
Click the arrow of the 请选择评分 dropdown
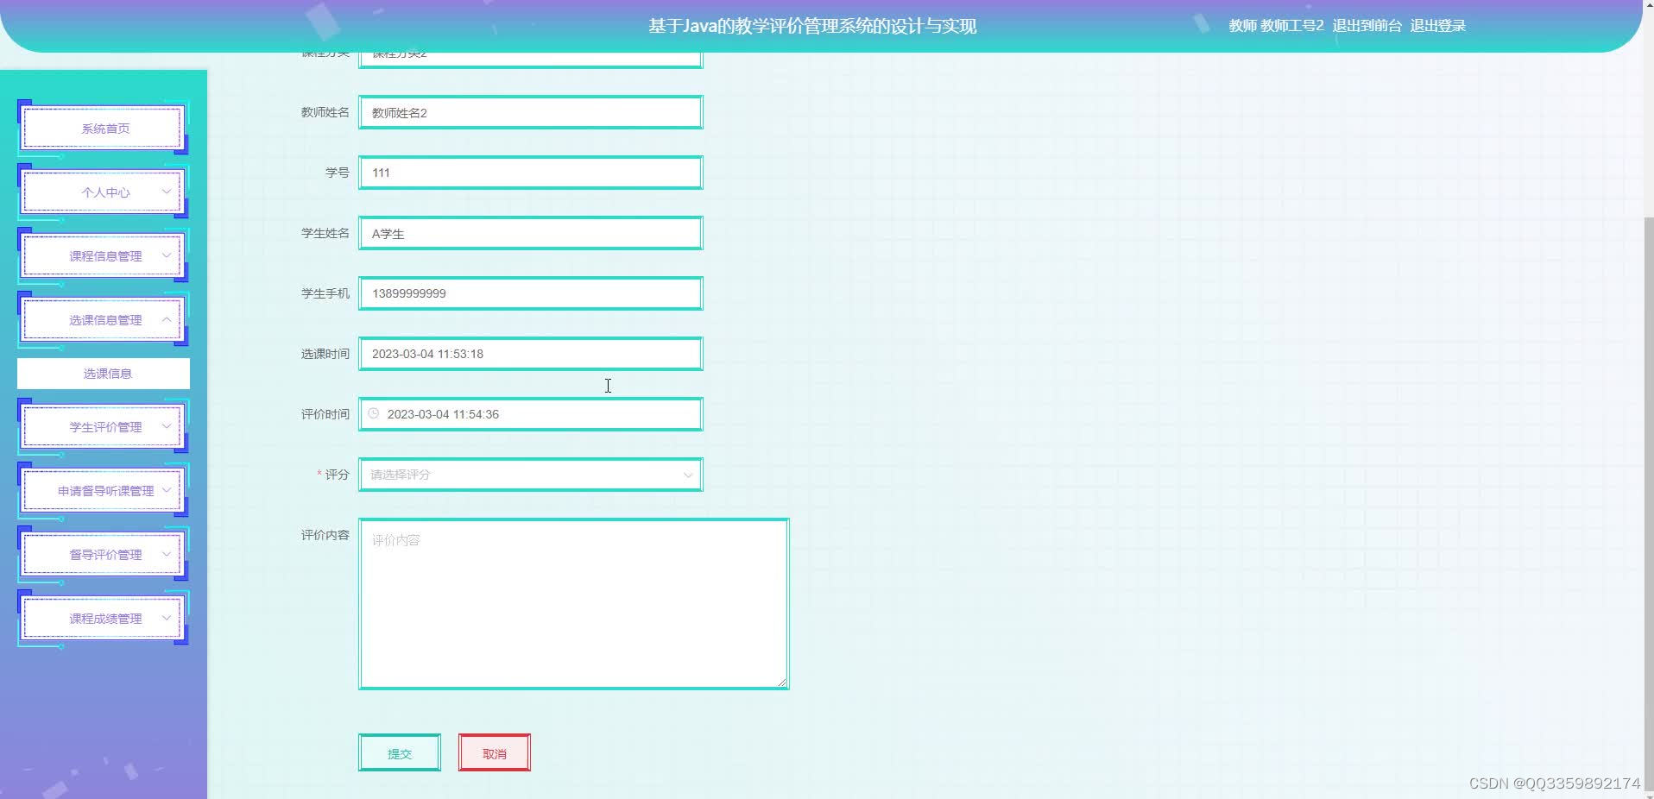pos(688,475)
